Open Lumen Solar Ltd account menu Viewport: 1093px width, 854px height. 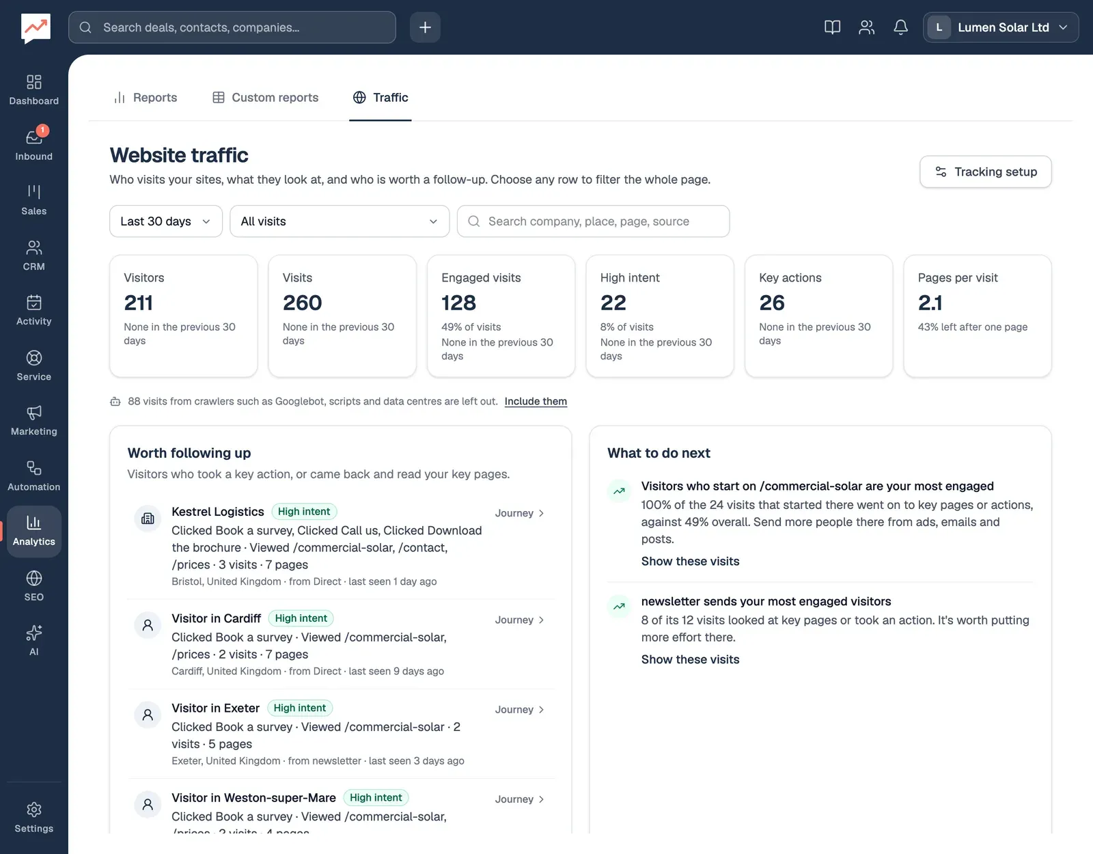(1001, 27)
